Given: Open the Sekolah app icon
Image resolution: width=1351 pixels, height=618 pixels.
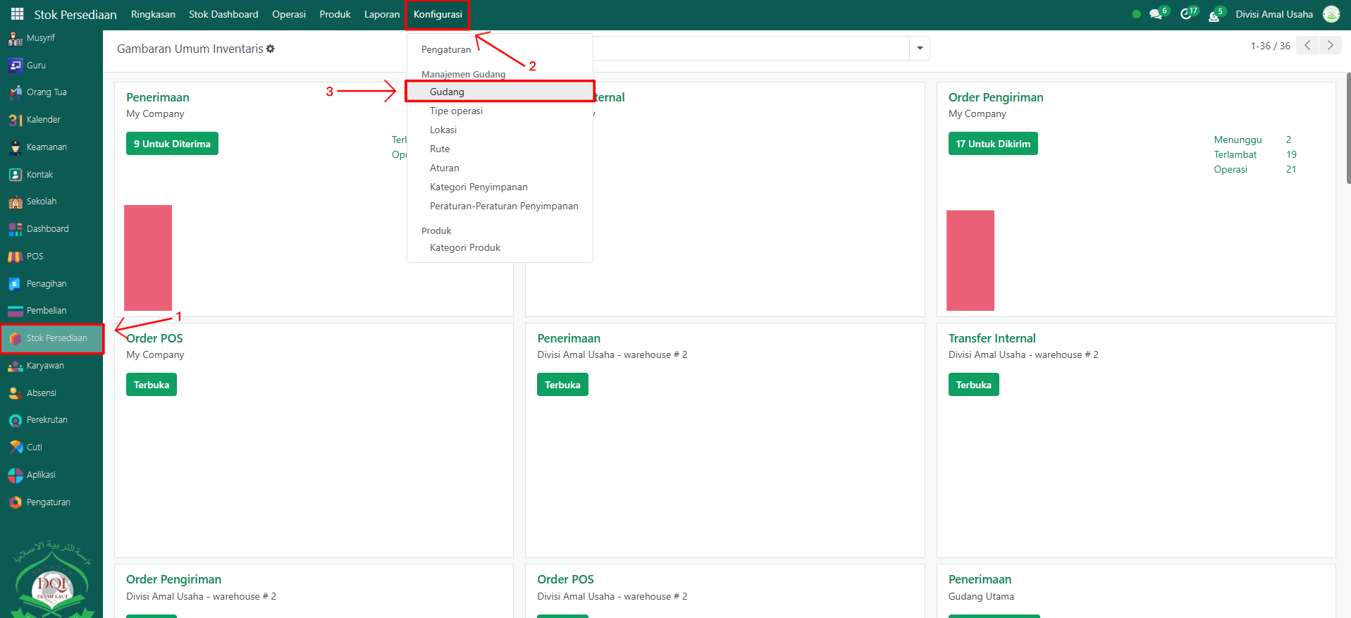Looking at the screenshot, I should pos(16,202).
